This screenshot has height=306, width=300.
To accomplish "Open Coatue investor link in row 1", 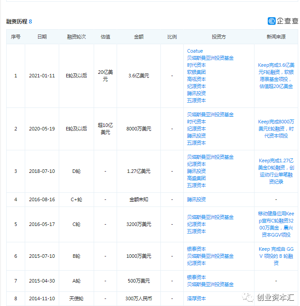I will click(x=195, y=51).
